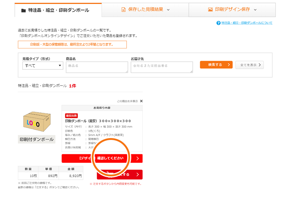Click product title 印刷ダンボール(最安)300×300×300
290x197 pixels.
pos(98,121)
